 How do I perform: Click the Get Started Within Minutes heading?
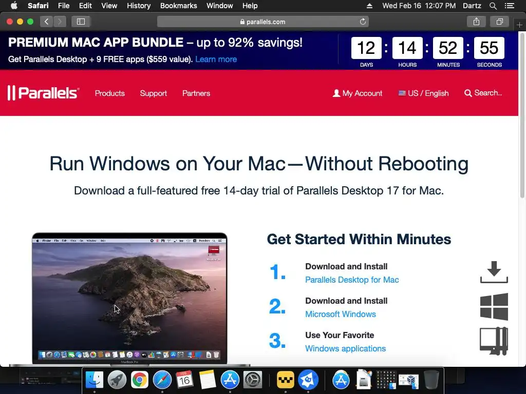pos(359,239)
